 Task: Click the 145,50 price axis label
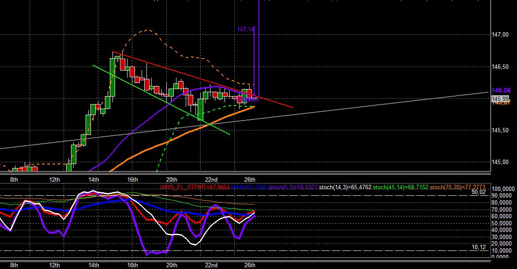[500, 130]
